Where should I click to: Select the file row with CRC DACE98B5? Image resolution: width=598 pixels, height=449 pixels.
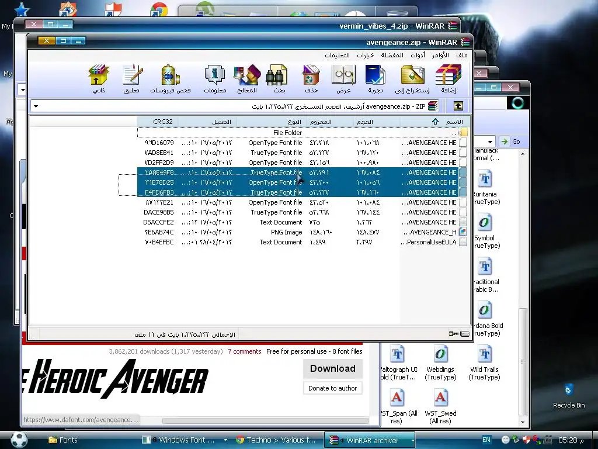pos(302,212)
